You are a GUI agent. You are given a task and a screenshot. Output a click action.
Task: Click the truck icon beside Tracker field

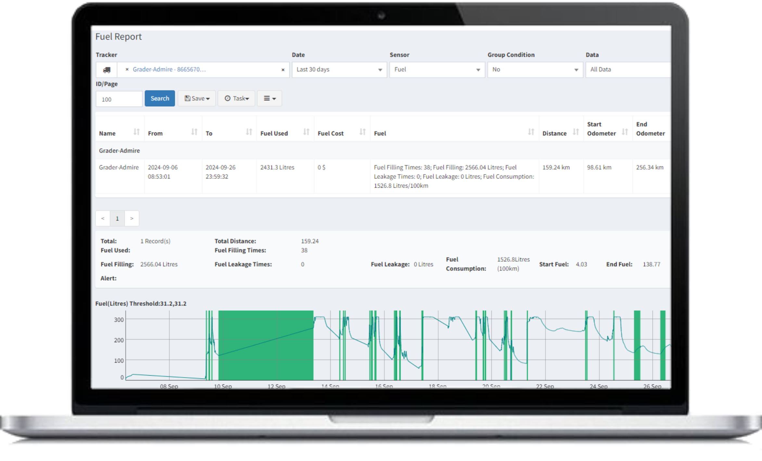107,70
